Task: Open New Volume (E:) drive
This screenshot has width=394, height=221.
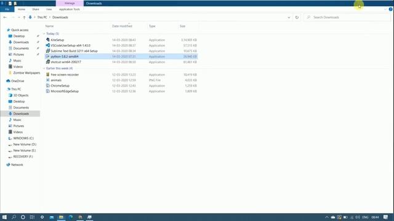Action: tap(25, 150)
